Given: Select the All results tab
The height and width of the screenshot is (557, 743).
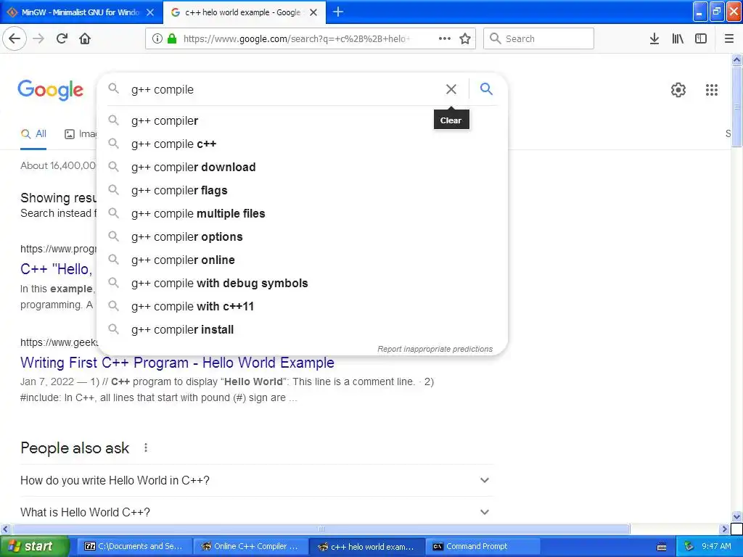Looking at the screenshot, I should coord(33,134).
